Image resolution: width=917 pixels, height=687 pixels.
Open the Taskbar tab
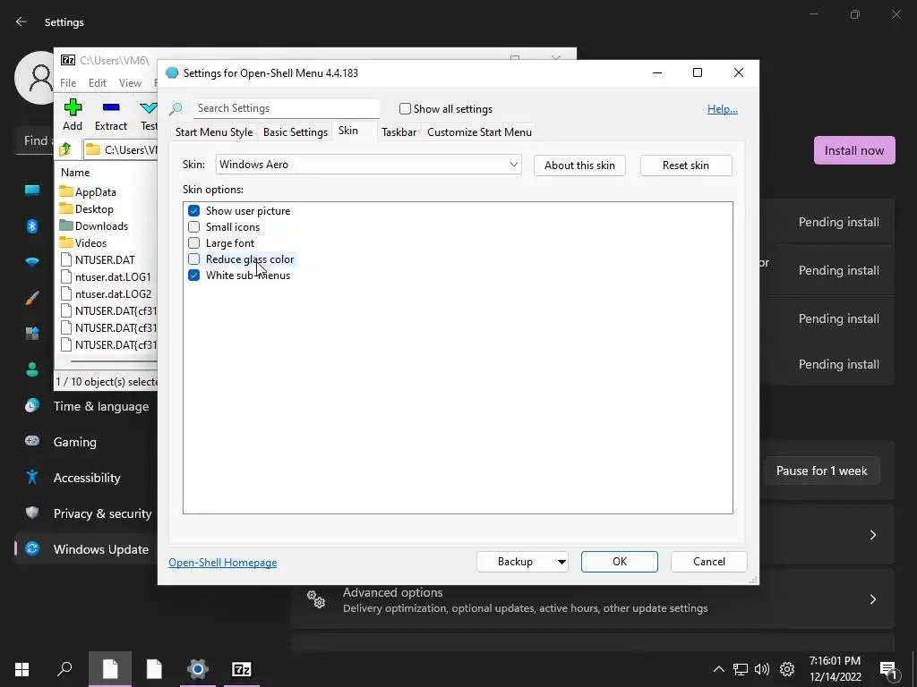coord(399,132)
